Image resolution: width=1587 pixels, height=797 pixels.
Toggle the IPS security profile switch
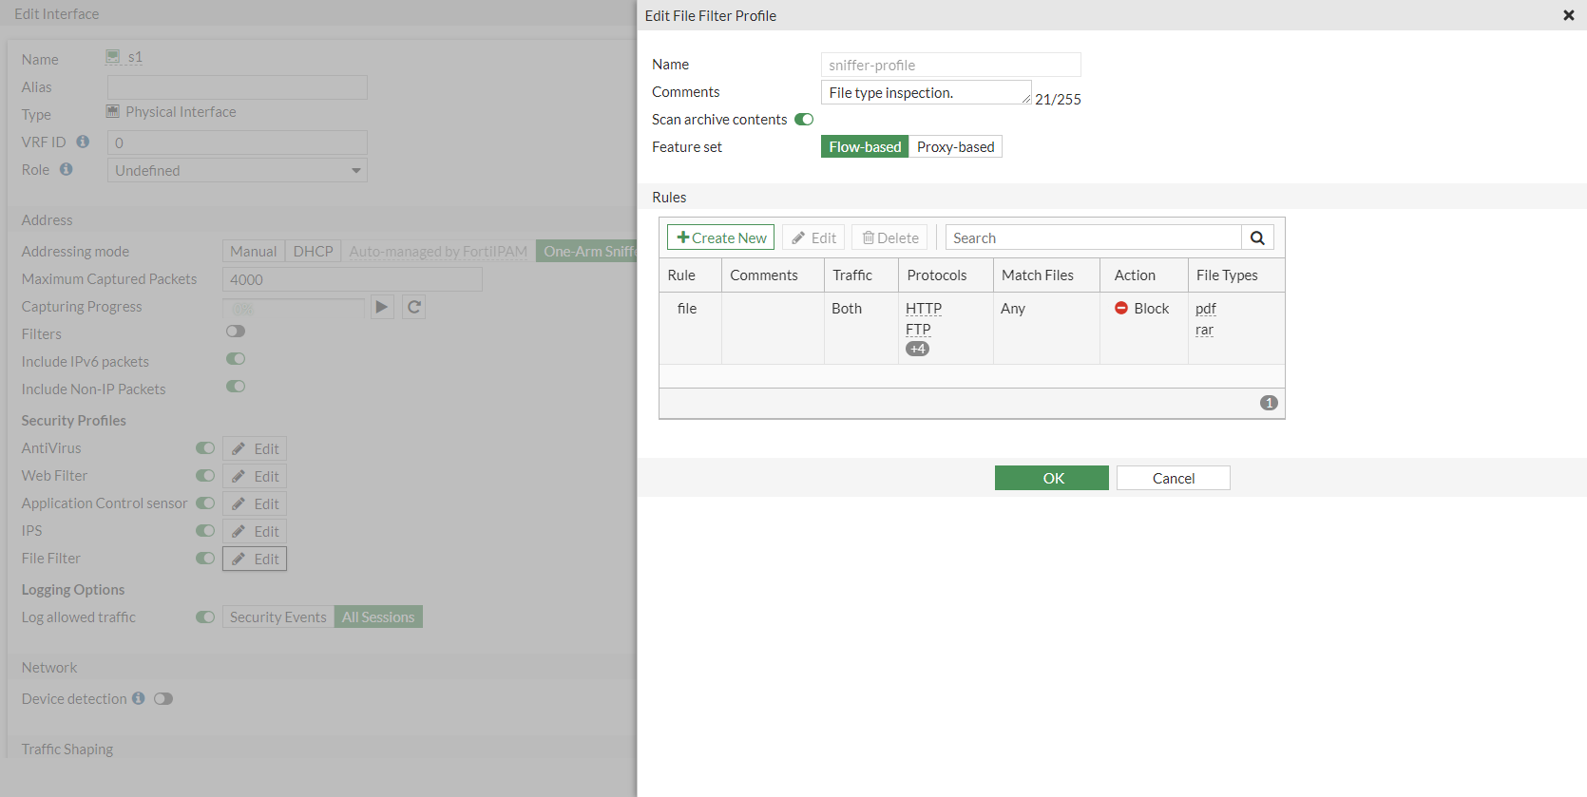[x=205, y=531]
